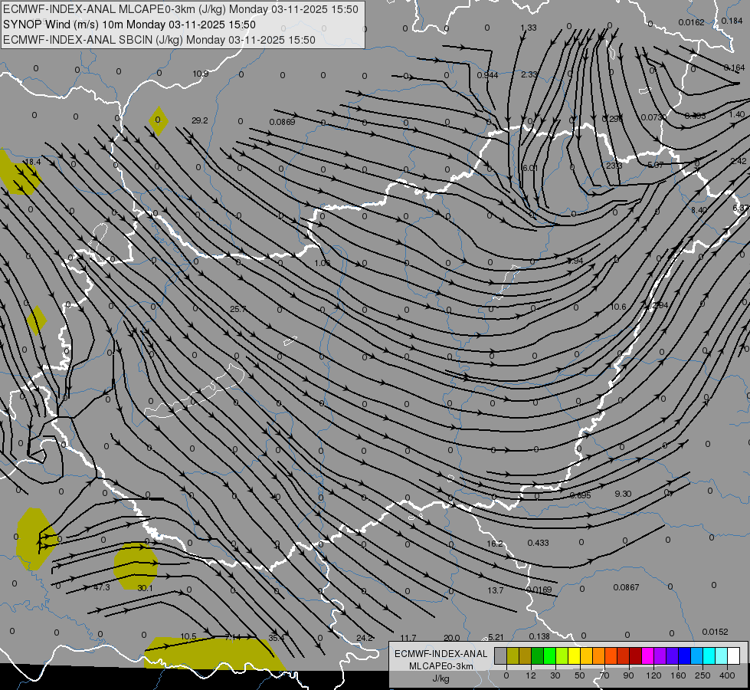This screenshot has height=690, width=750.
Task: Click the legend tick label 250
Action: [x=703, y=675]
